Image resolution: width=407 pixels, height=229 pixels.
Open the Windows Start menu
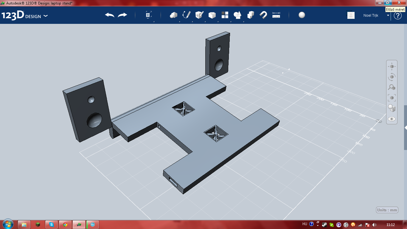(x=8, y=224)
